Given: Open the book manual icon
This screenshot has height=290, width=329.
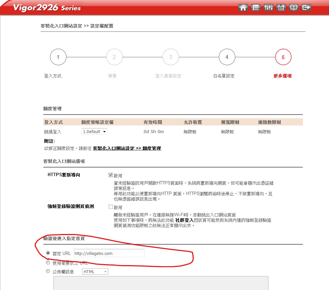Looking at the screenshot, I should pos(294,8).
